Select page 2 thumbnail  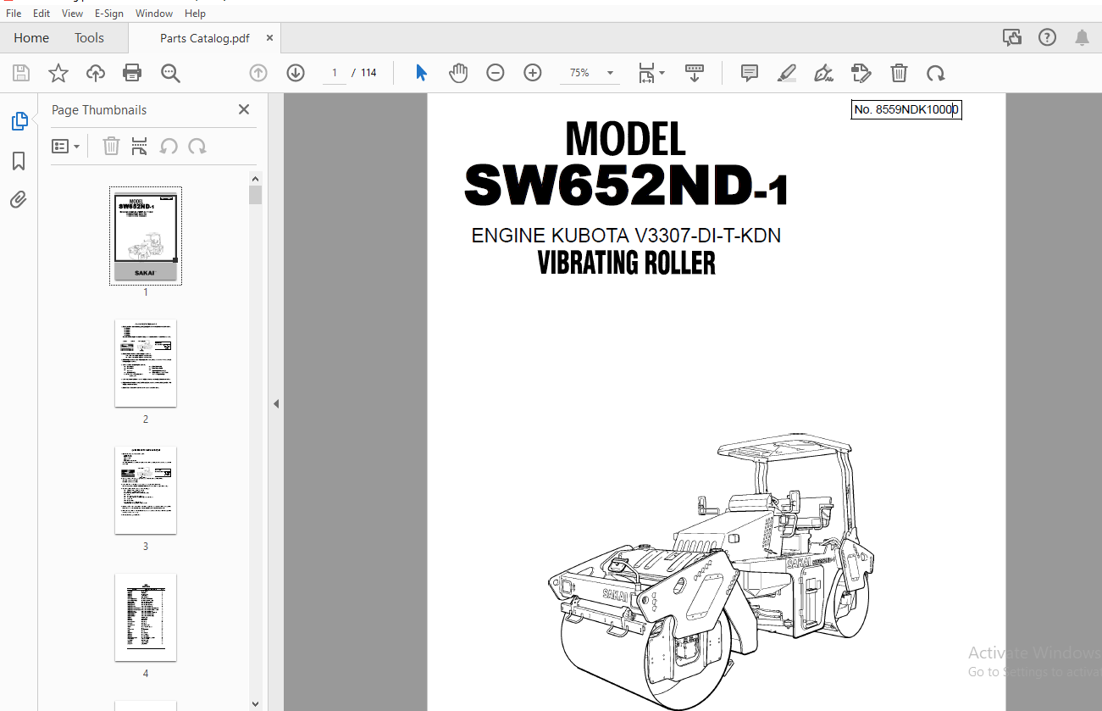[146, 364]
